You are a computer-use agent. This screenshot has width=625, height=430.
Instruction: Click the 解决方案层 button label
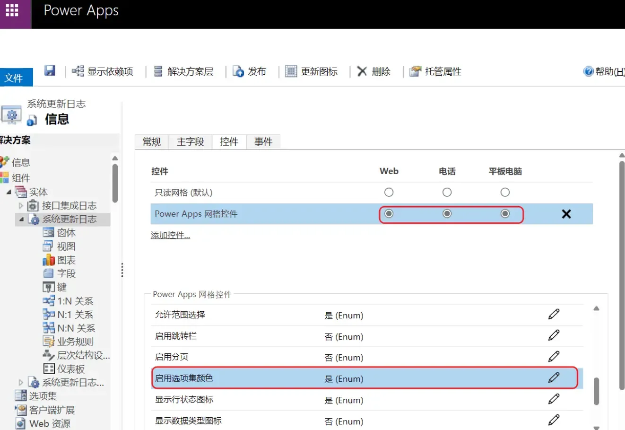190,71
